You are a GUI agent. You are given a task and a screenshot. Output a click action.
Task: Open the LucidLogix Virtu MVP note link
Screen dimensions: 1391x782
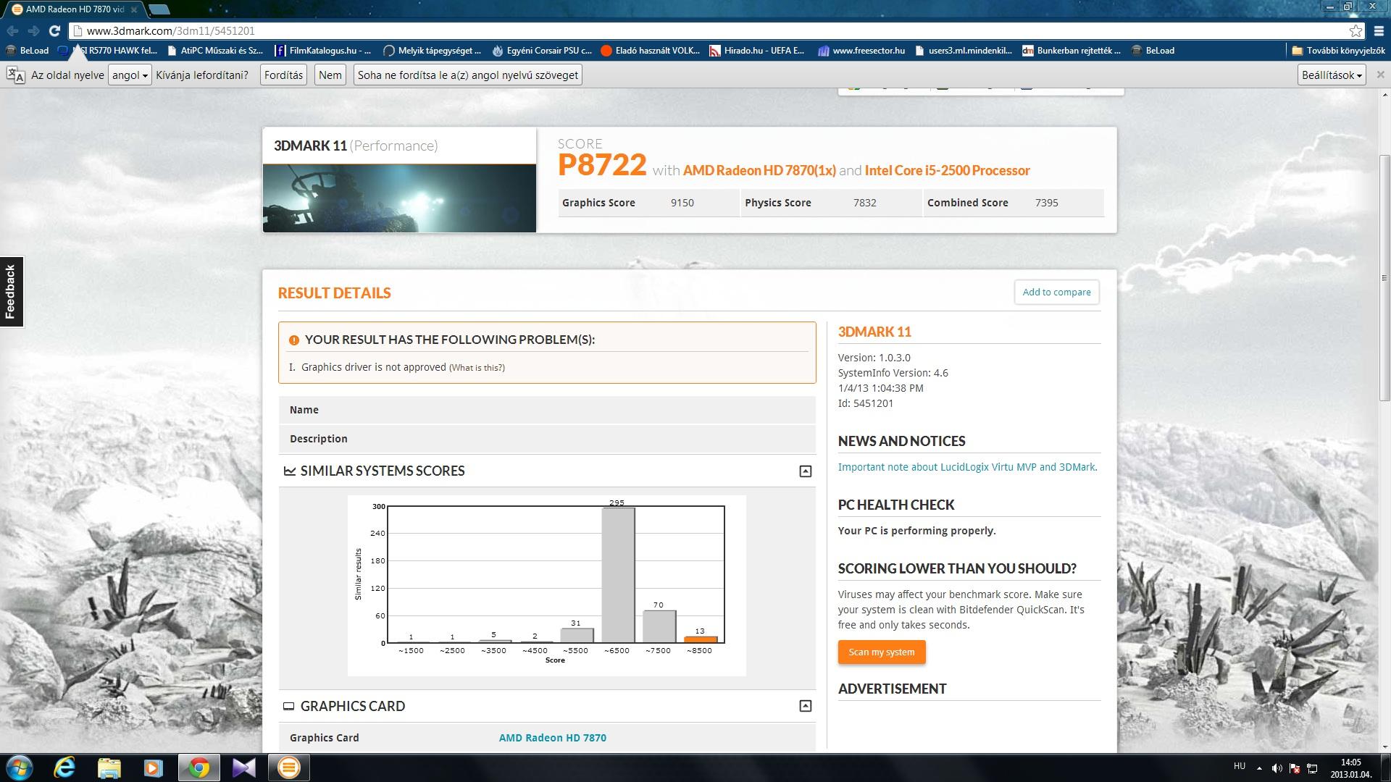pos(967,467)
